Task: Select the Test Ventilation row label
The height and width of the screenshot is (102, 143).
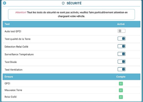Action: tap(14, 70)
